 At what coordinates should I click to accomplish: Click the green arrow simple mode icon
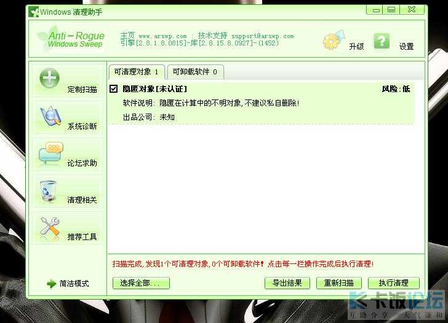point(51,284)
